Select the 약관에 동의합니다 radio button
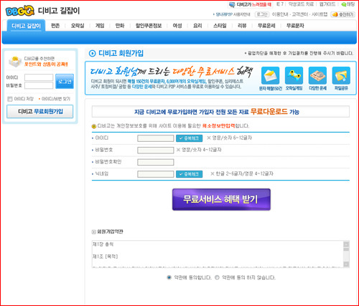This screenshot has height=306, width=359. pos(169,277)
